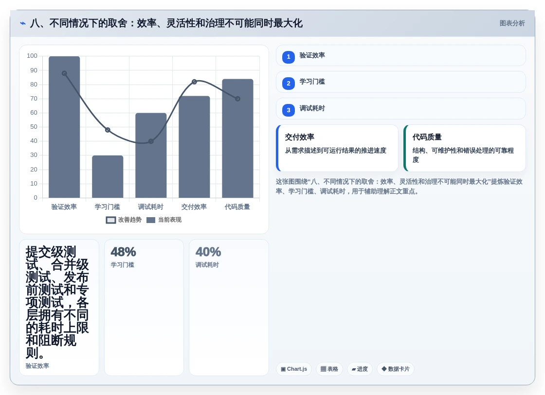This screenshot has width=545, height=395.
Task: Click the trend line point above 学习门槛
Action: tap(108, 130)
